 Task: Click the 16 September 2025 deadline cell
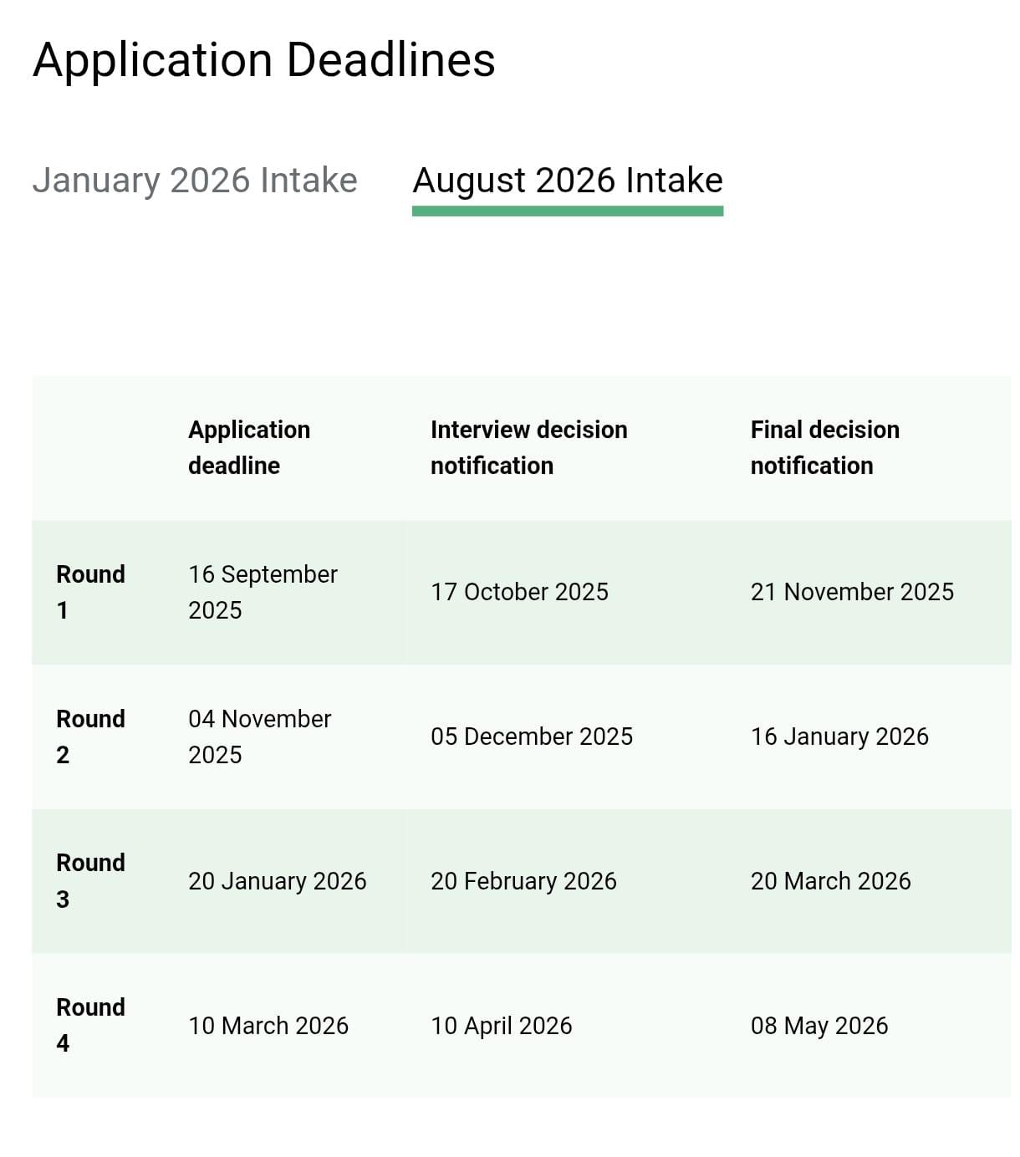(263, 592)
